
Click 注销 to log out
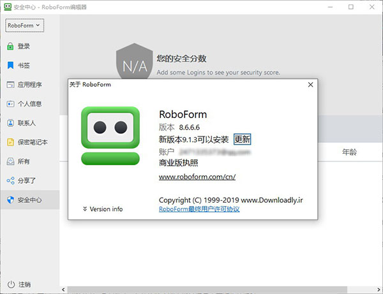[x=25, y=284]
